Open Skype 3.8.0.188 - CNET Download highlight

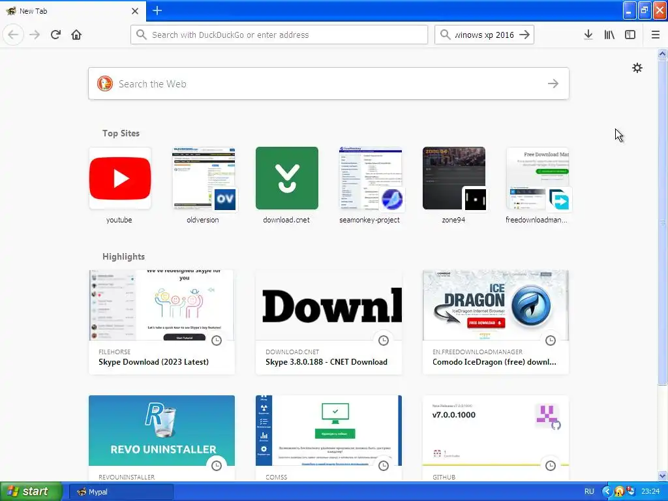tap(329, 322)
